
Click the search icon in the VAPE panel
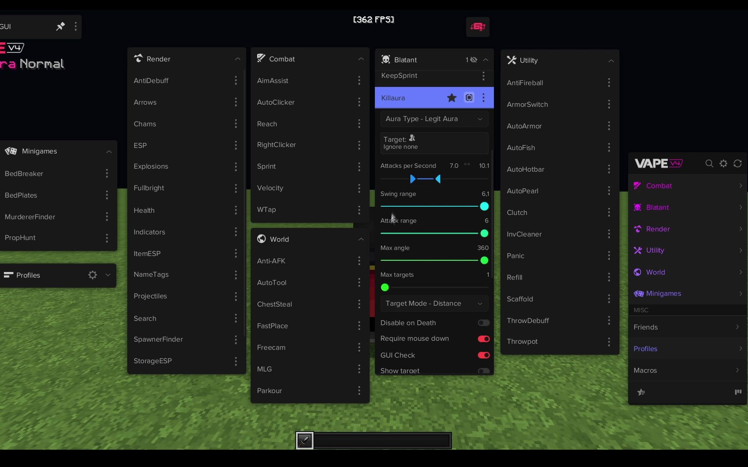coord(709,163)
